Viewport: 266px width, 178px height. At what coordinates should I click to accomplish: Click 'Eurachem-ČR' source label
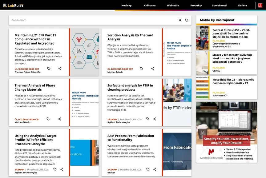click(x=220, y=95)
